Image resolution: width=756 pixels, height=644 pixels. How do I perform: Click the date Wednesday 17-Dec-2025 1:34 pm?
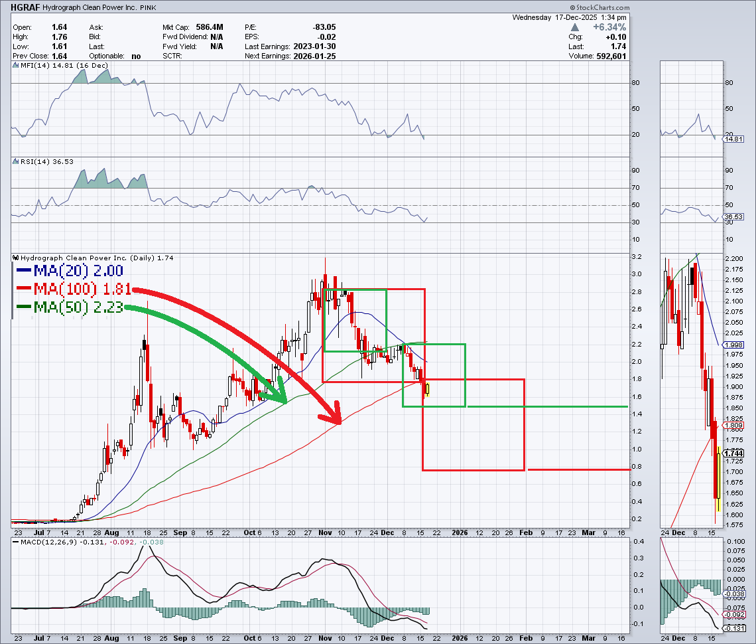pyautogui.click(x=570, y=17)
